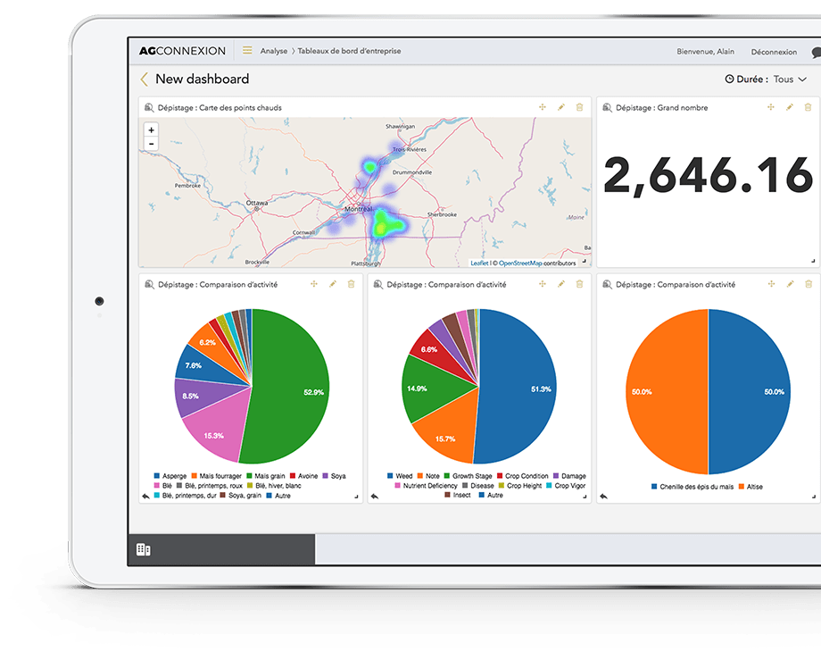Zoom out on the heatmap map
Screen dimensions: 821x652
click(x=152, y=144)
